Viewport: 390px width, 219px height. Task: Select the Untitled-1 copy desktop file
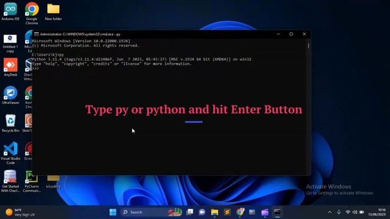coord(10,44)
